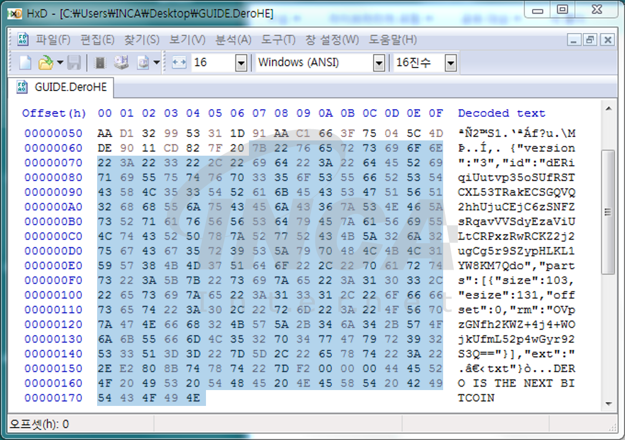The image size is (625, 440).
Task: Click the Save floppy disk icon
Action: (x=74, y=63)
